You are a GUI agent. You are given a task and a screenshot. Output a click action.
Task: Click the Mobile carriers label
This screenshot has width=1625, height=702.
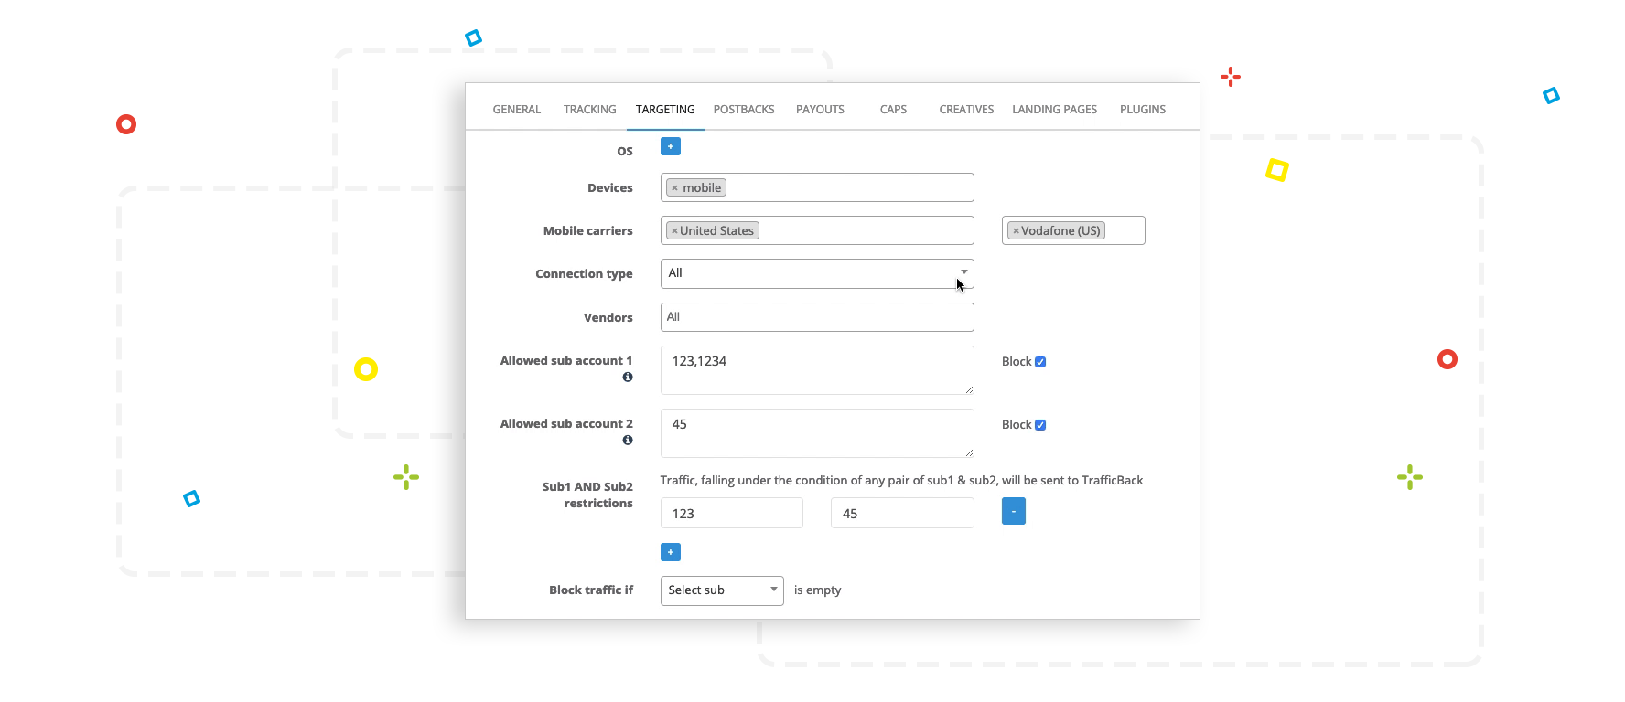coord(587,231)
